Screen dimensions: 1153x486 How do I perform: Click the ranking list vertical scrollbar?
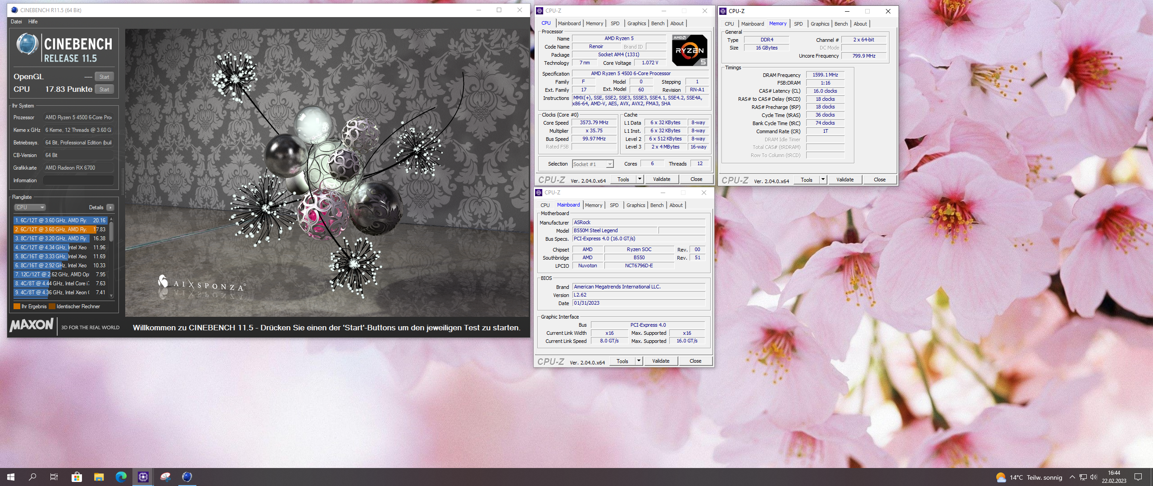(111, 257)
